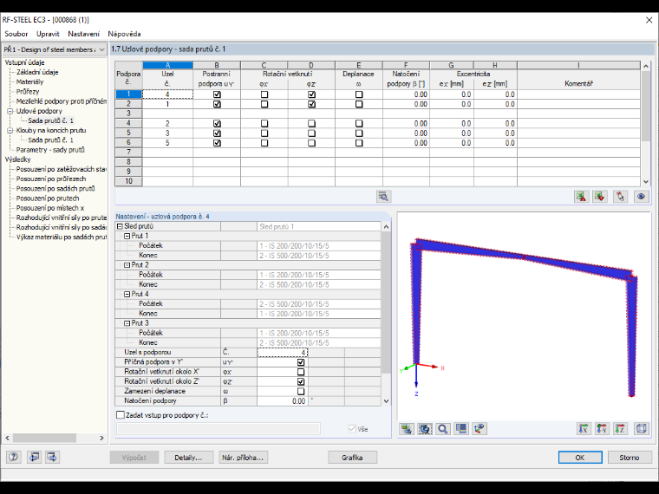Image resolution: width=659 pixels, height=494 pixels.
Task: Open the PŘ1 design case dropdown
Action: coord(101,49)
